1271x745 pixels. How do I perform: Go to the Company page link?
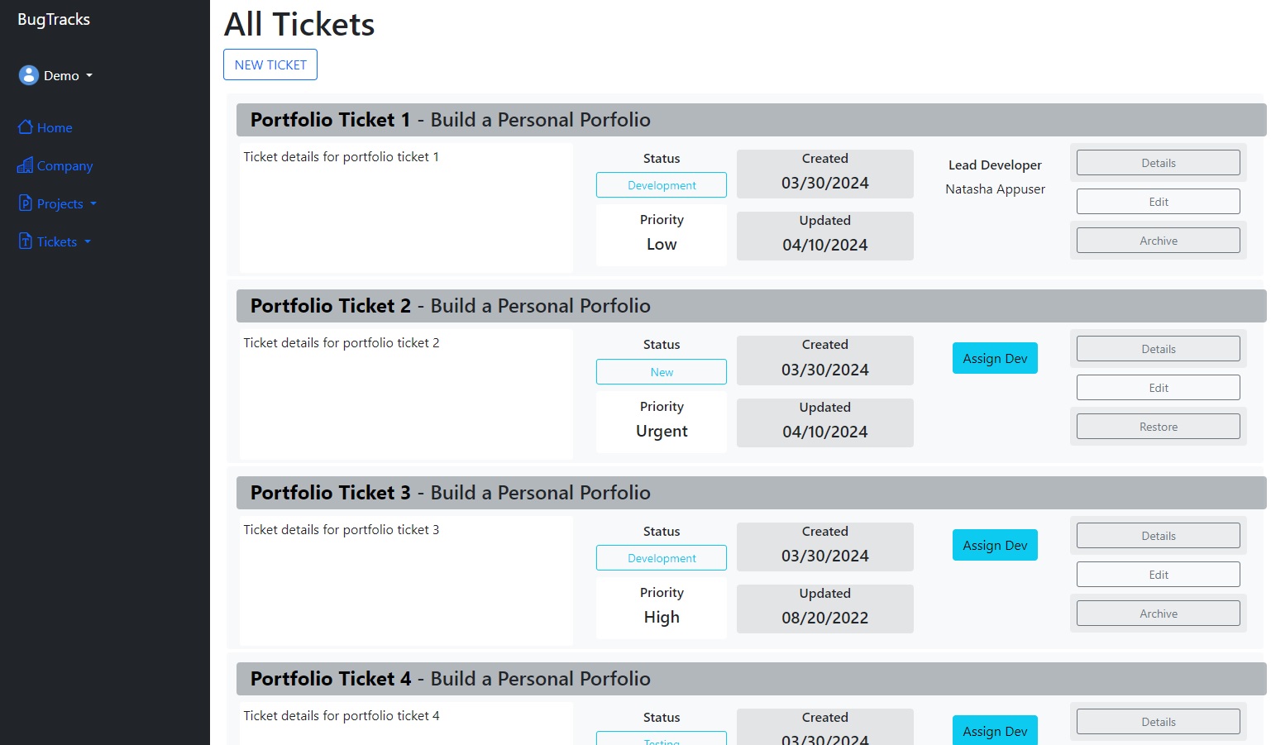pos(65,166)
